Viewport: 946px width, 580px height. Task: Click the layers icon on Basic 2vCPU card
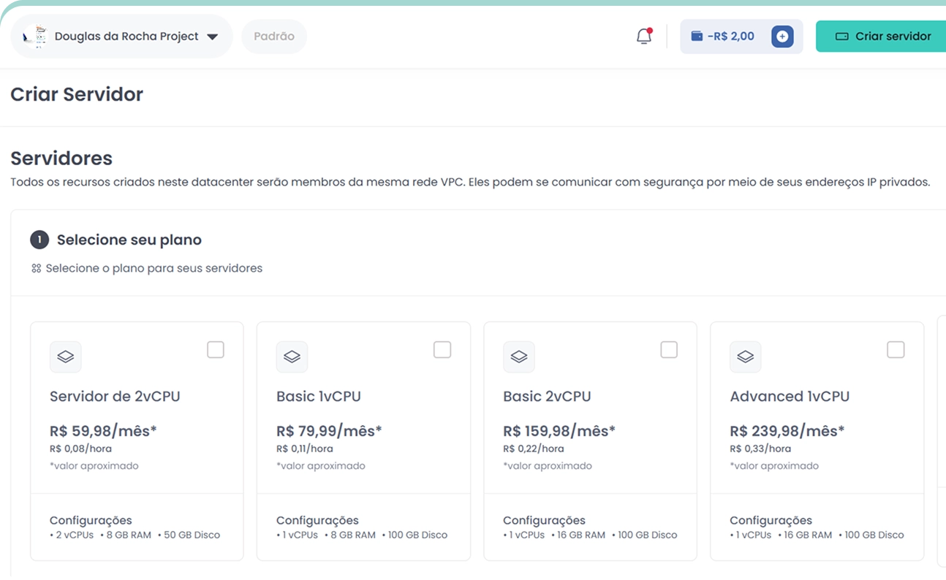pos(519,356)
